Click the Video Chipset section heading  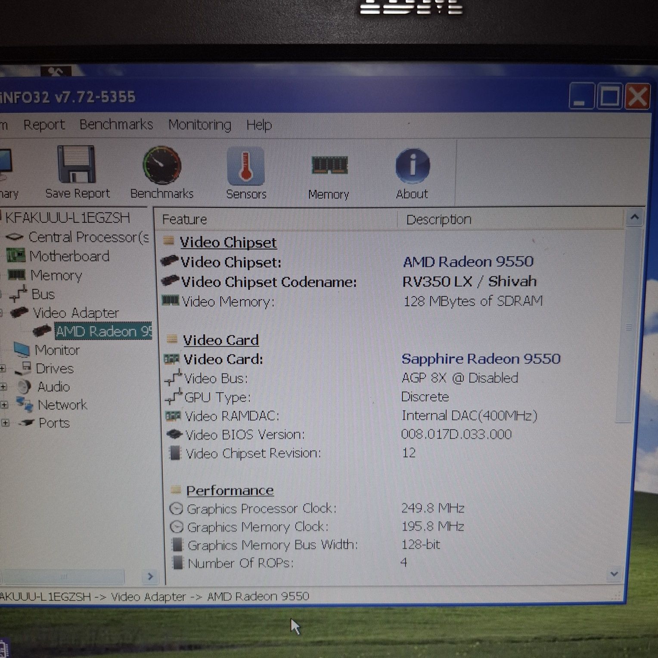click(x=228, y=242)
